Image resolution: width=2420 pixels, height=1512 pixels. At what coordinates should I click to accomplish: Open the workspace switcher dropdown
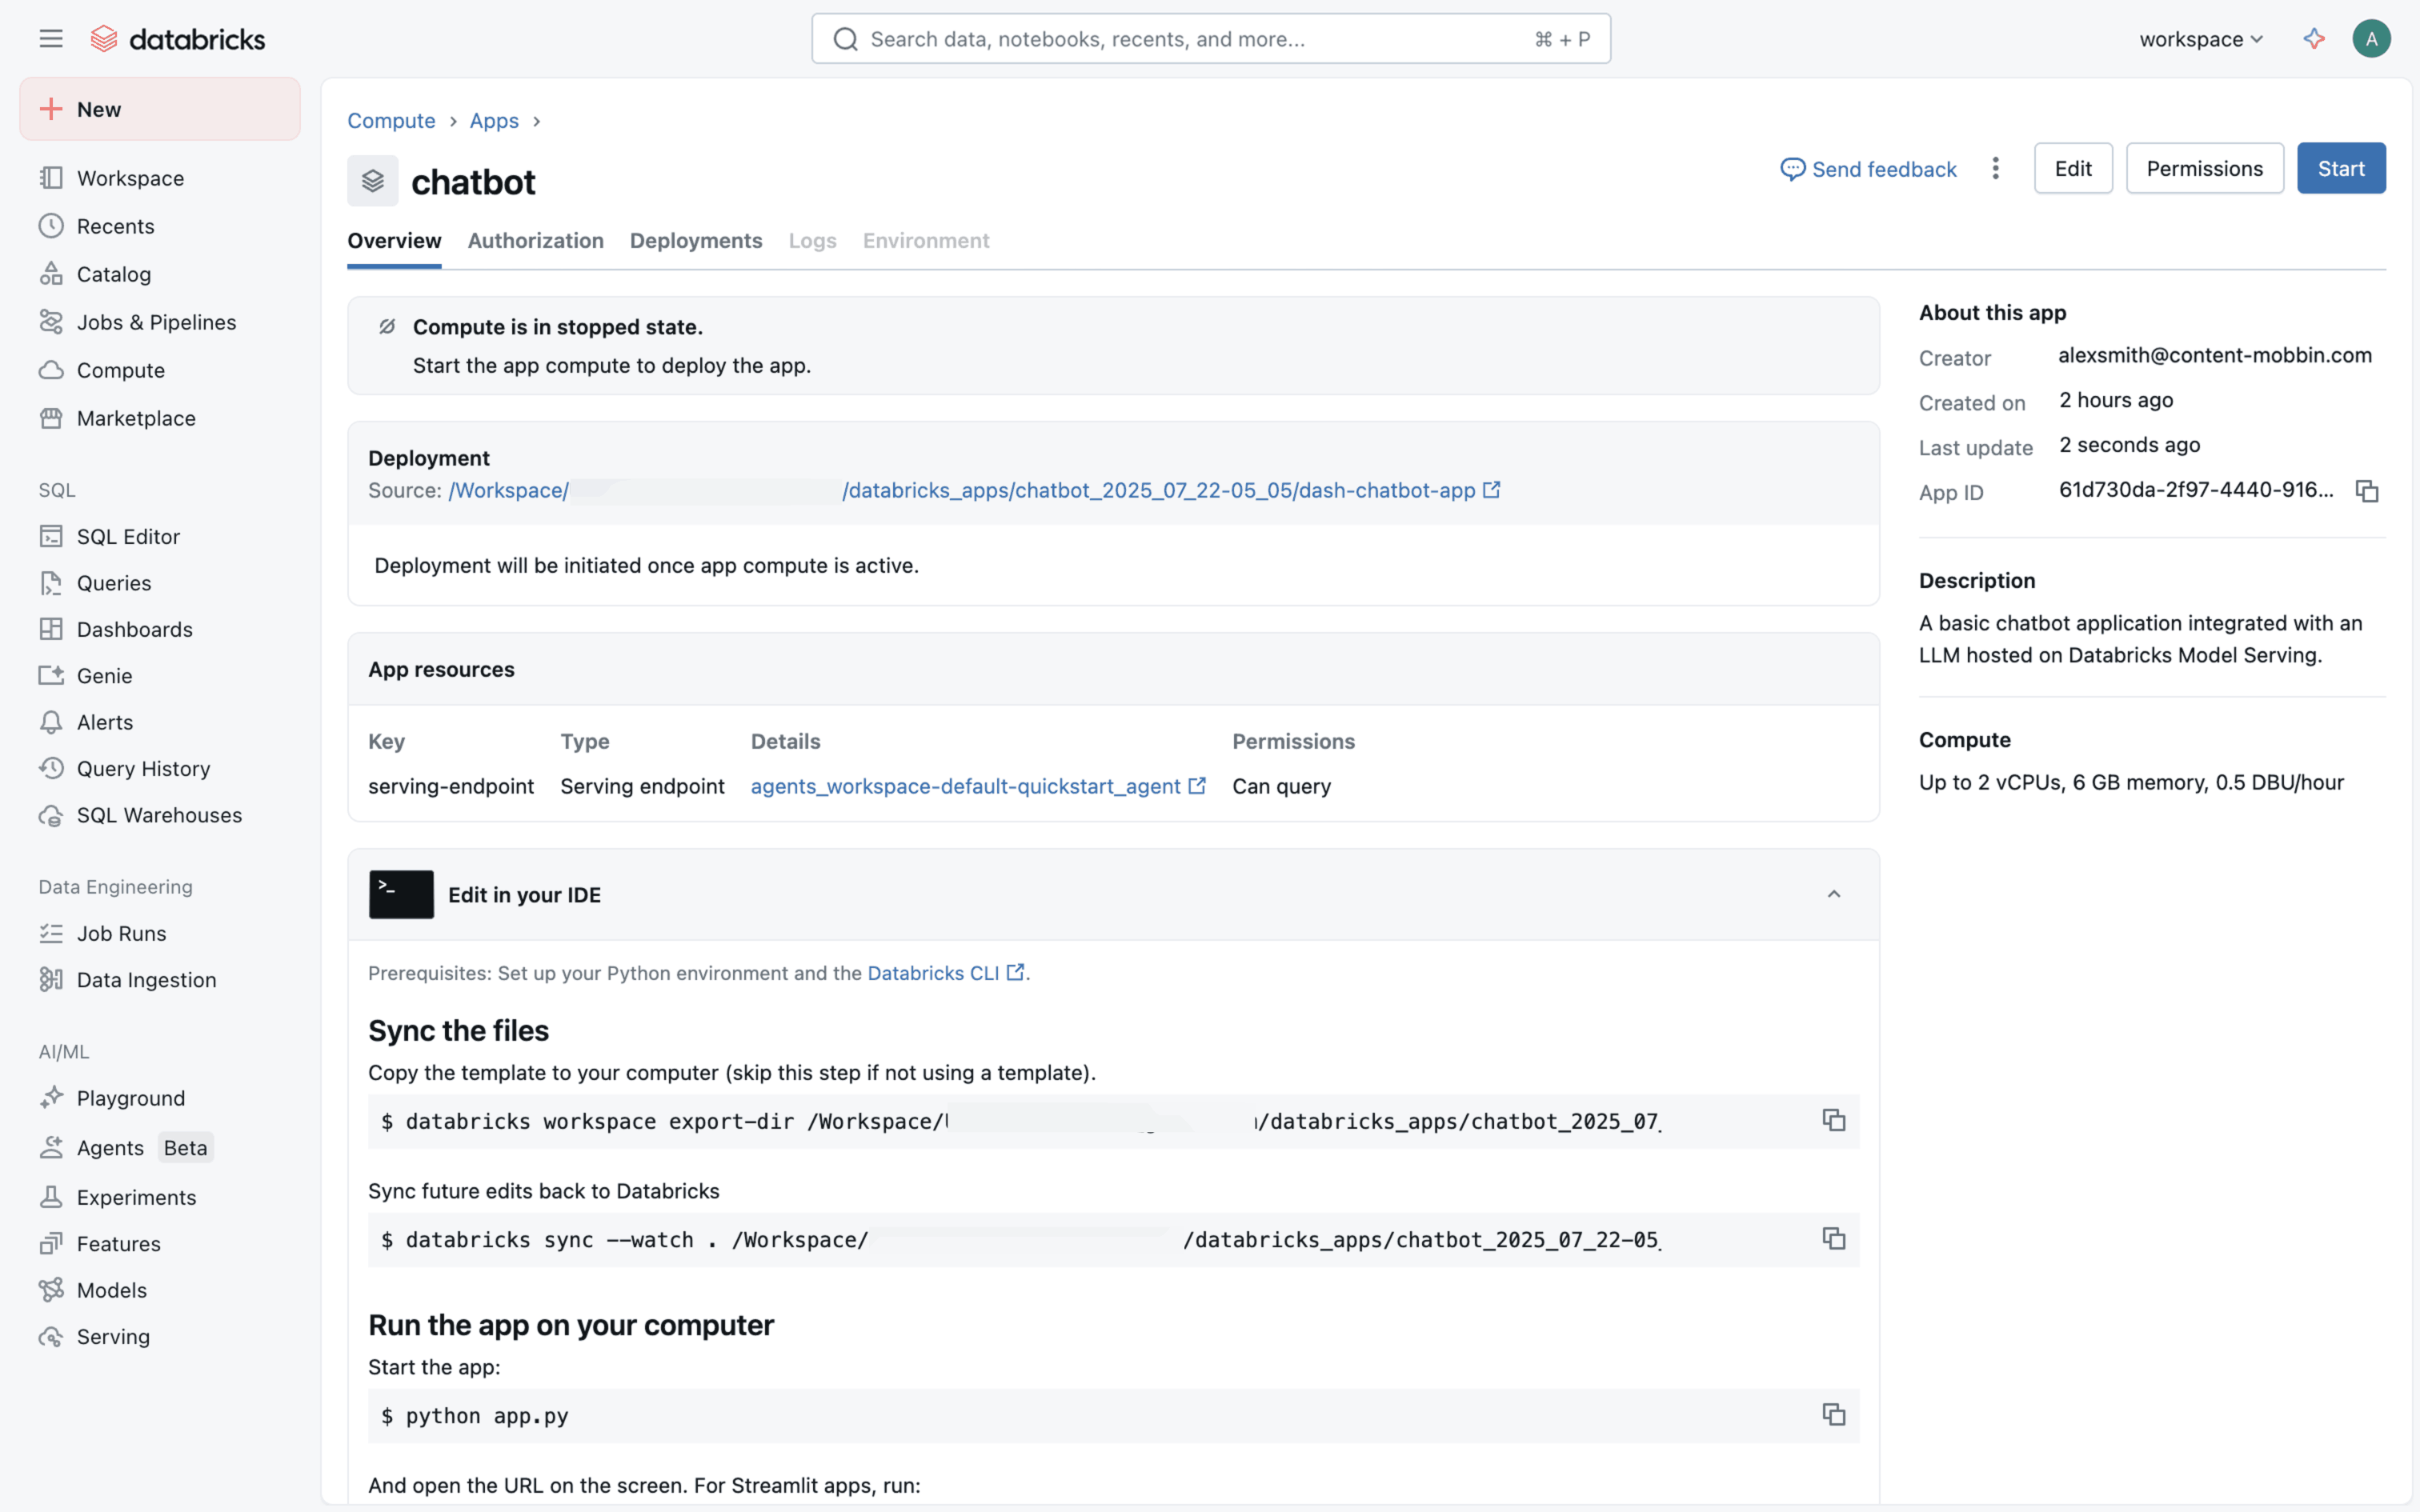click(2200, 39)
